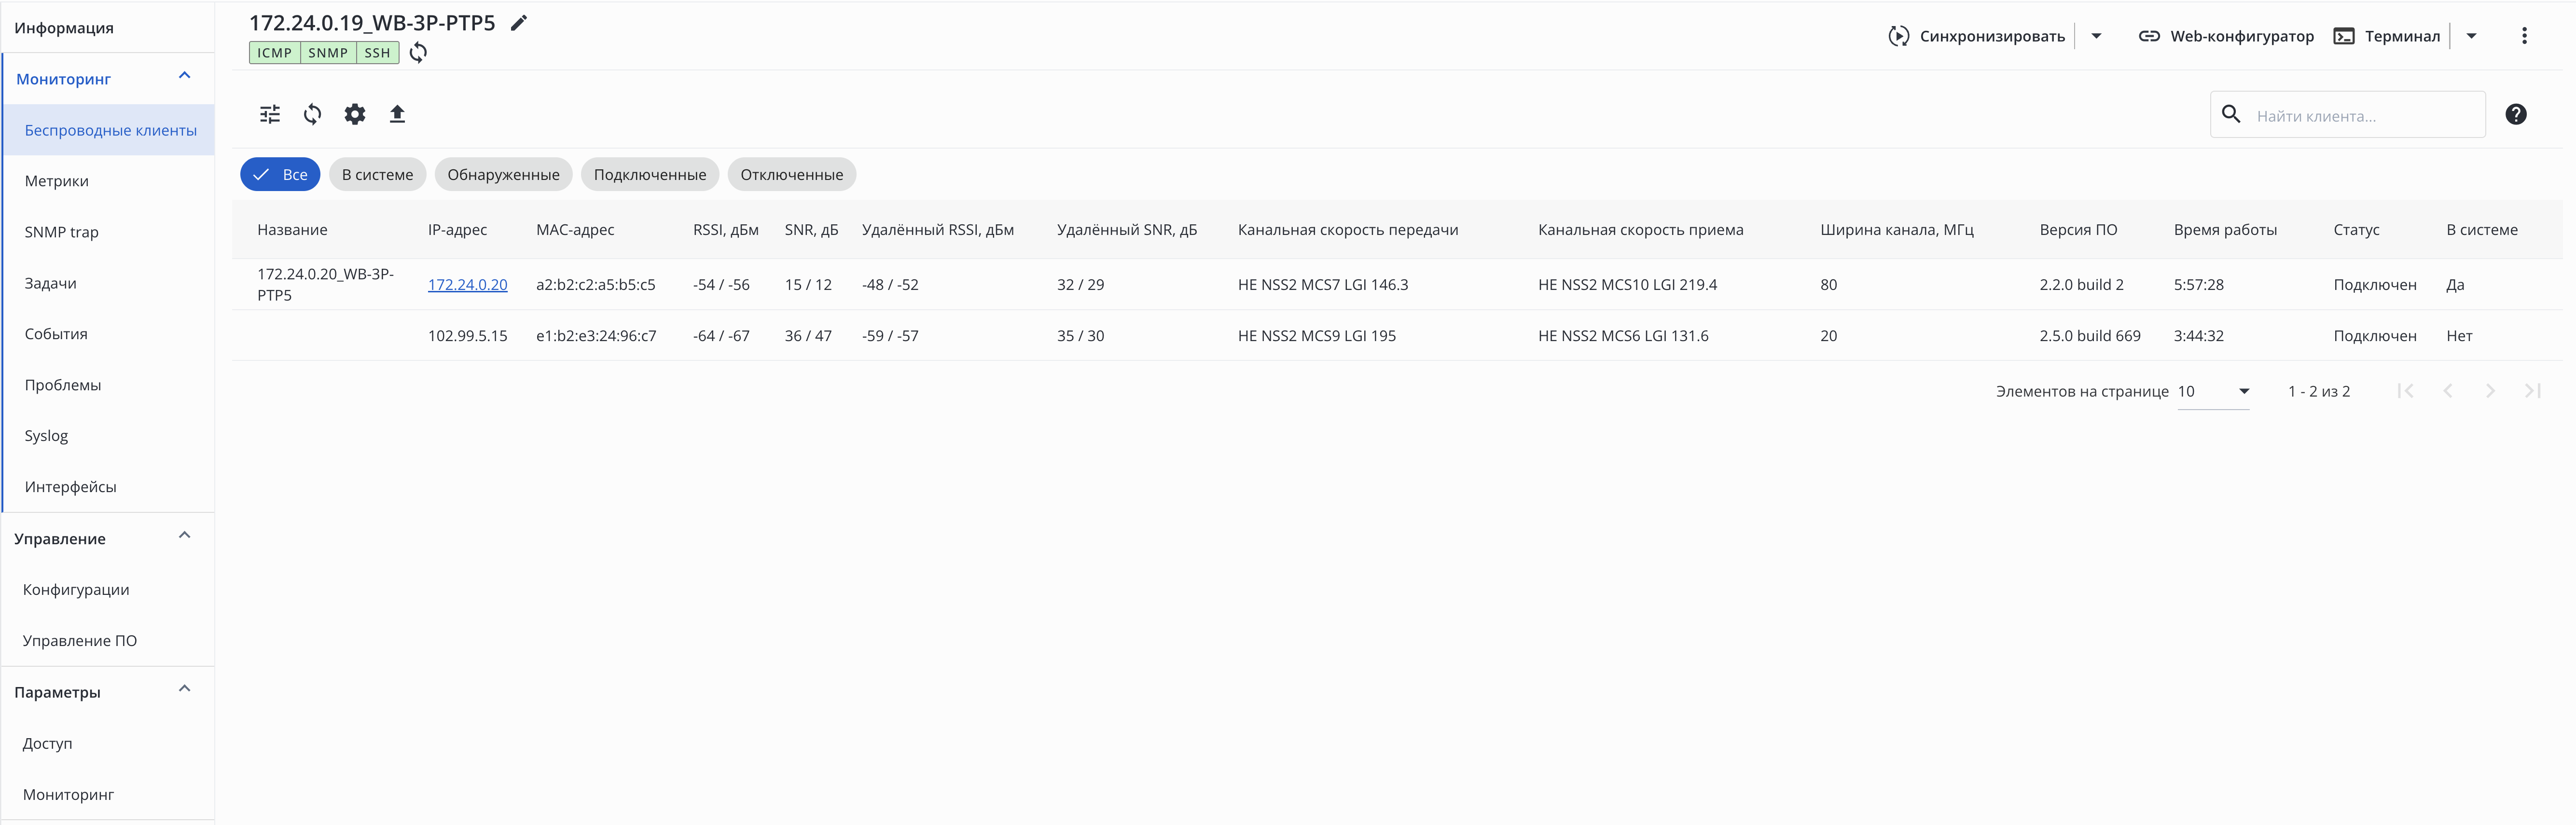Open the three-dot more options menu
The width and height of the screenshot is (2576, 825).
(2524, 36)
